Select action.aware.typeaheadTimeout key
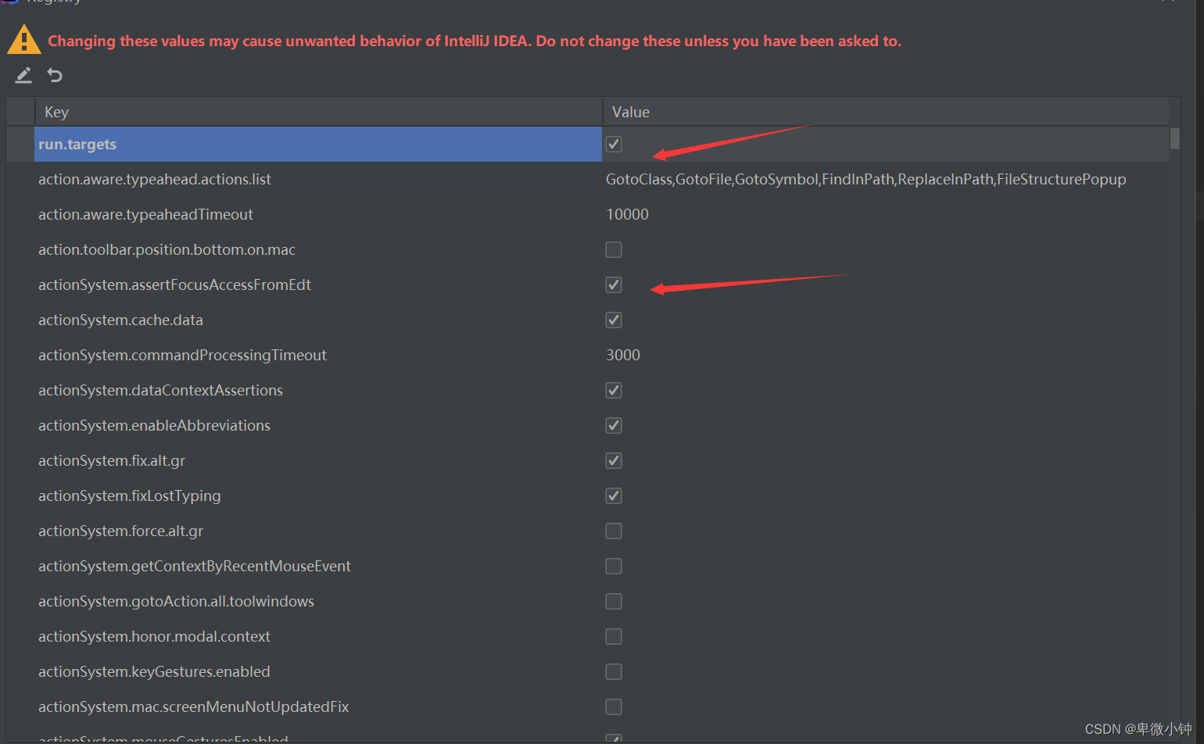This screenshot has width=1204, height=744. click(x=145, y=214)
